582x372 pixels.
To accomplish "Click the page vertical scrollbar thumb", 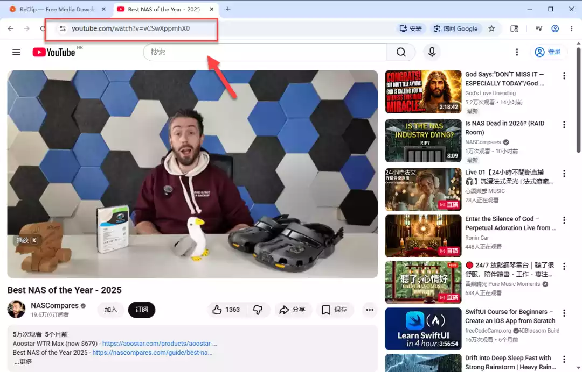I will [x=578, y=99].
